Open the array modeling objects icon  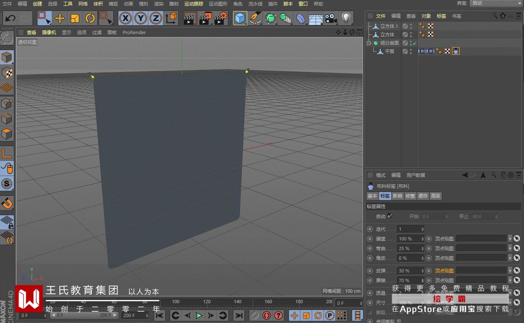285,18
